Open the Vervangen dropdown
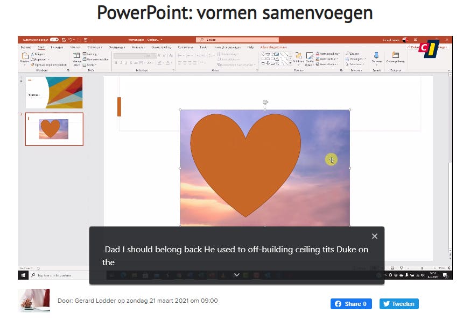The height and width of the screenshot is (321, 463). pos(356,59)
